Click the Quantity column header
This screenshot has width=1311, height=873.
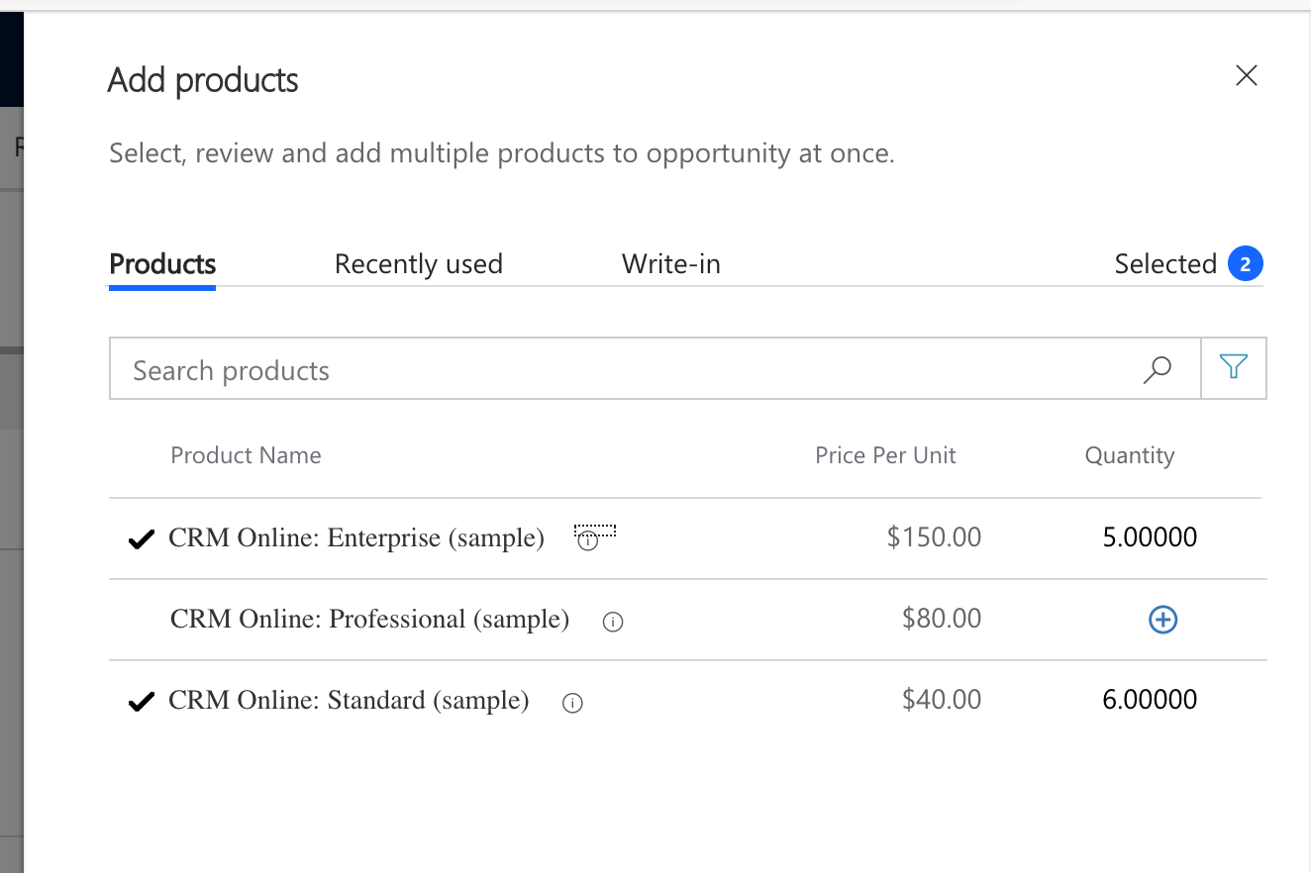tap(1130, 455)
